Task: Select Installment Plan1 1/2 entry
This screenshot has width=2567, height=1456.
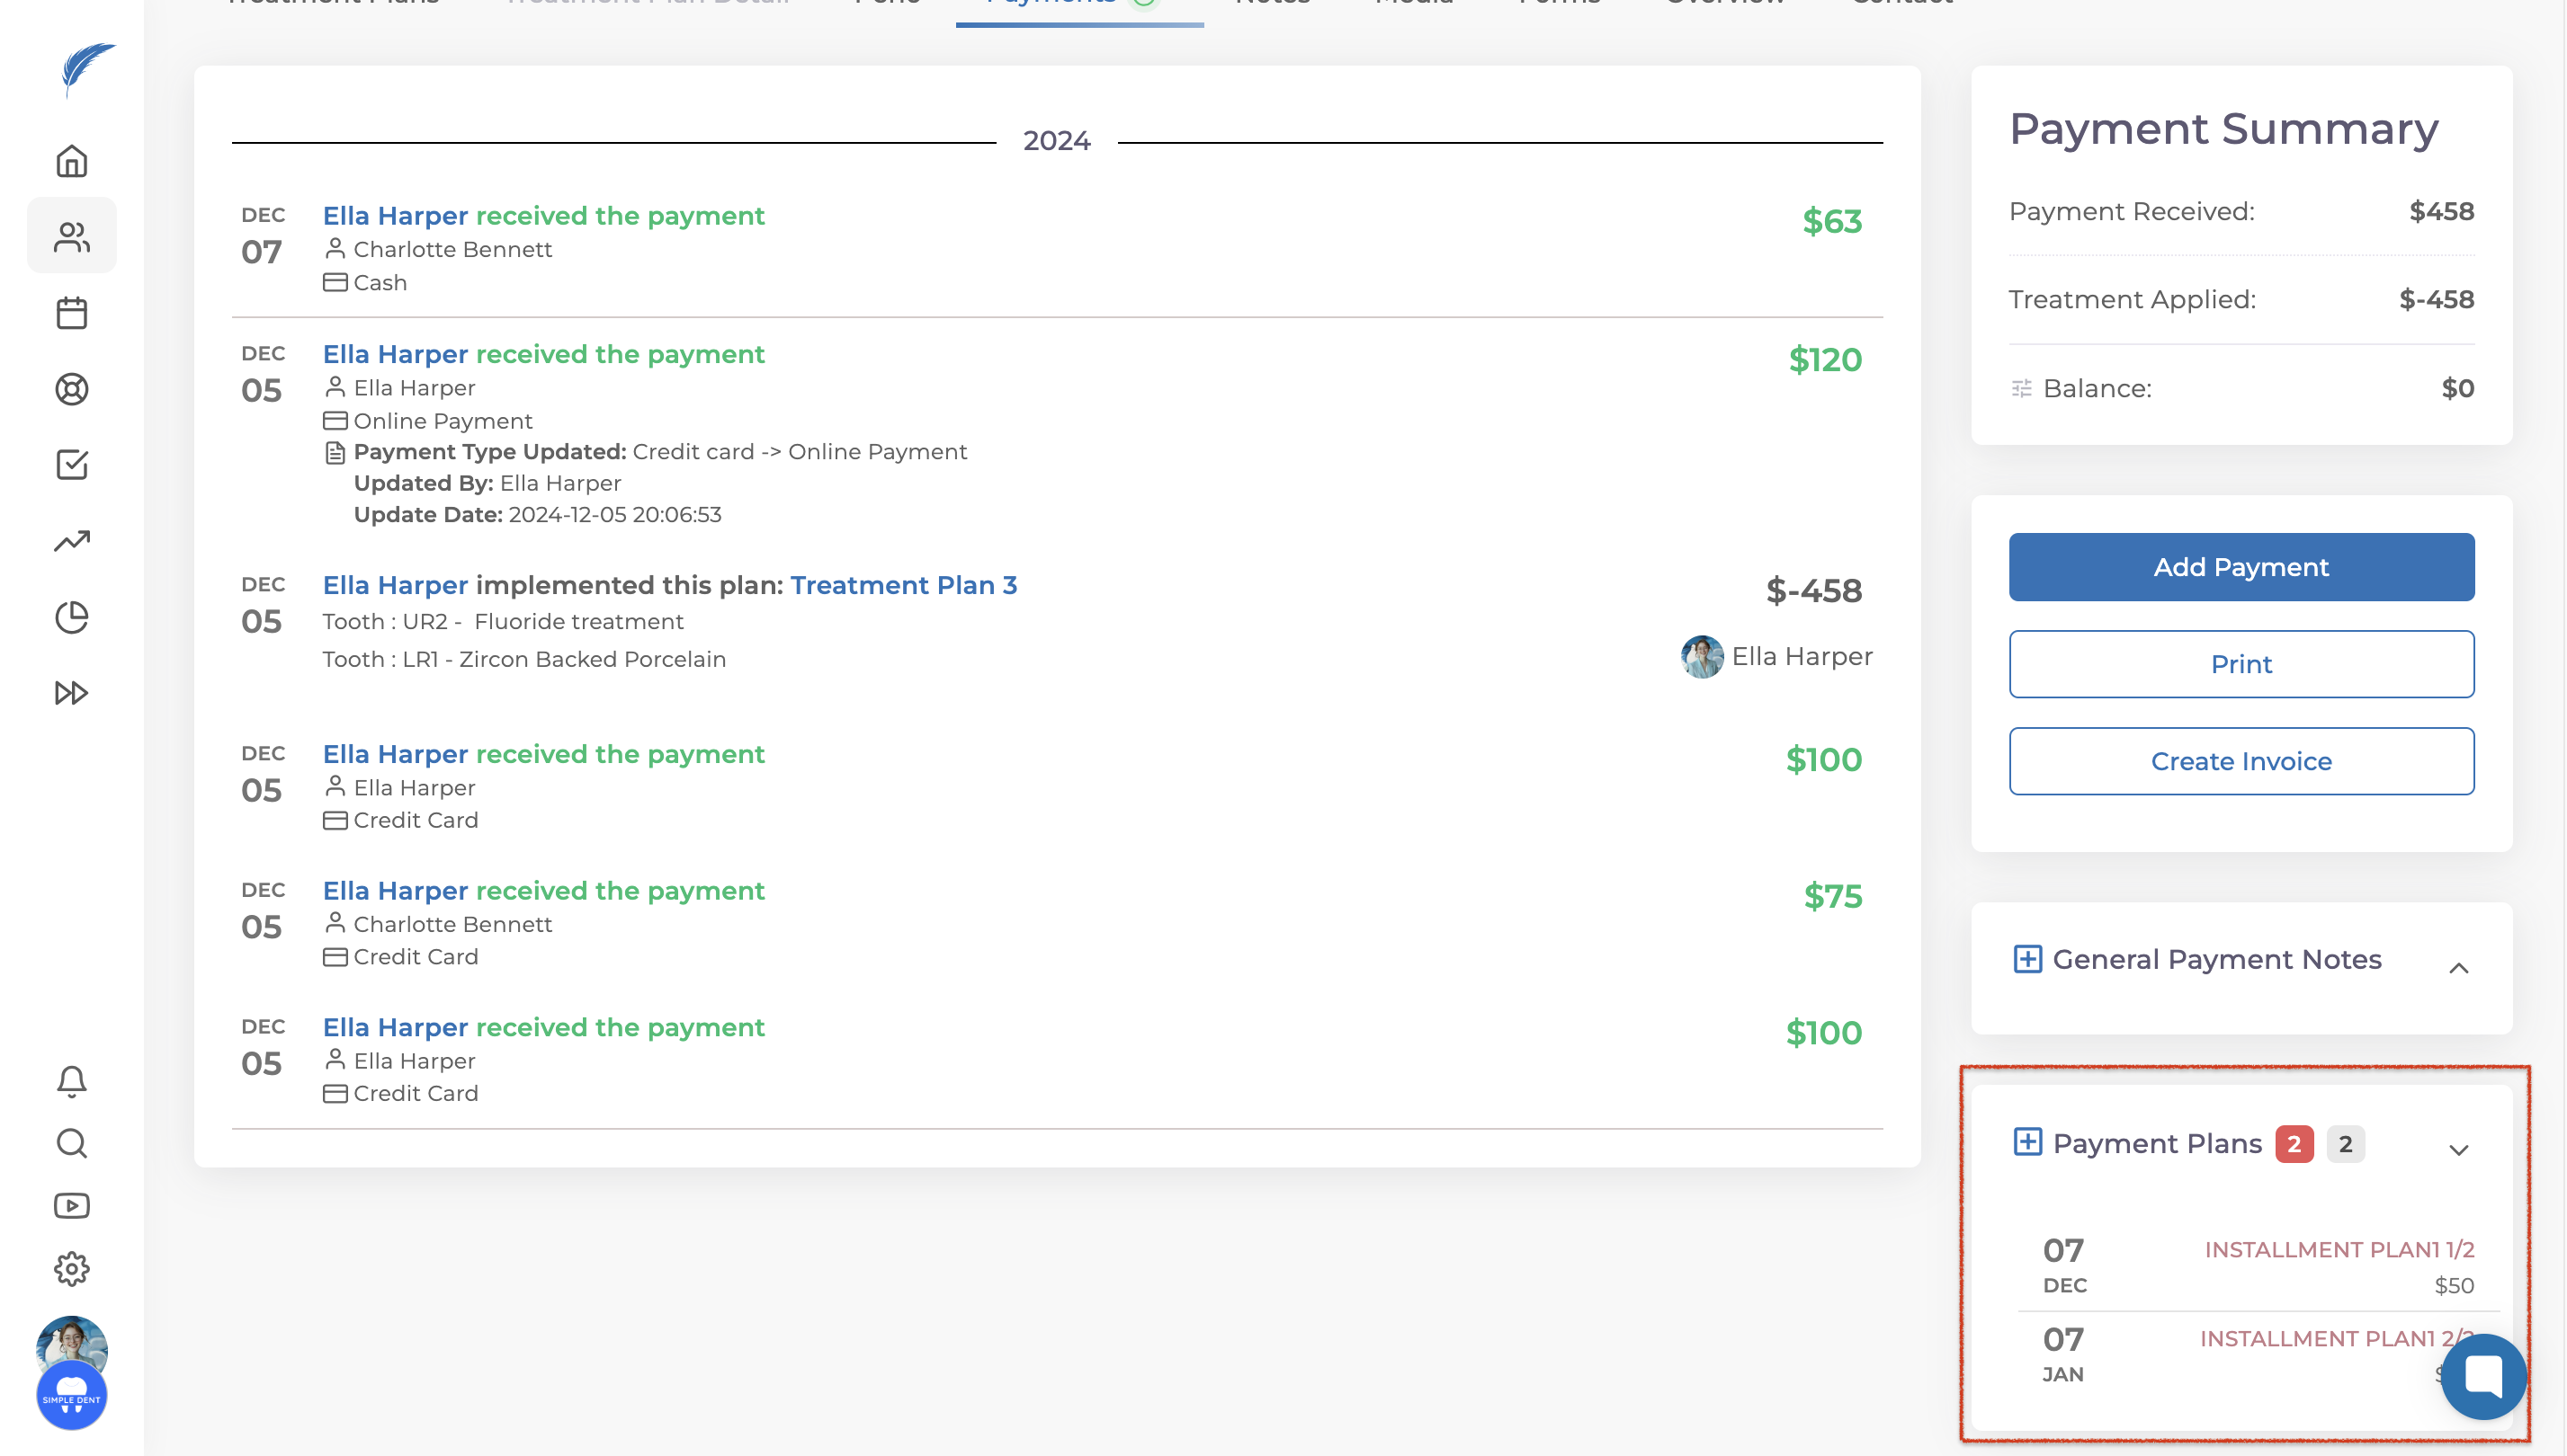Action: pyautogui.click(x=2338, y=1250)
